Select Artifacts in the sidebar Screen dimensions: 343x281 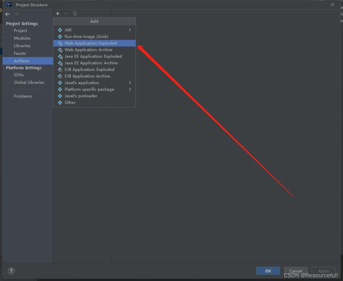28,61
